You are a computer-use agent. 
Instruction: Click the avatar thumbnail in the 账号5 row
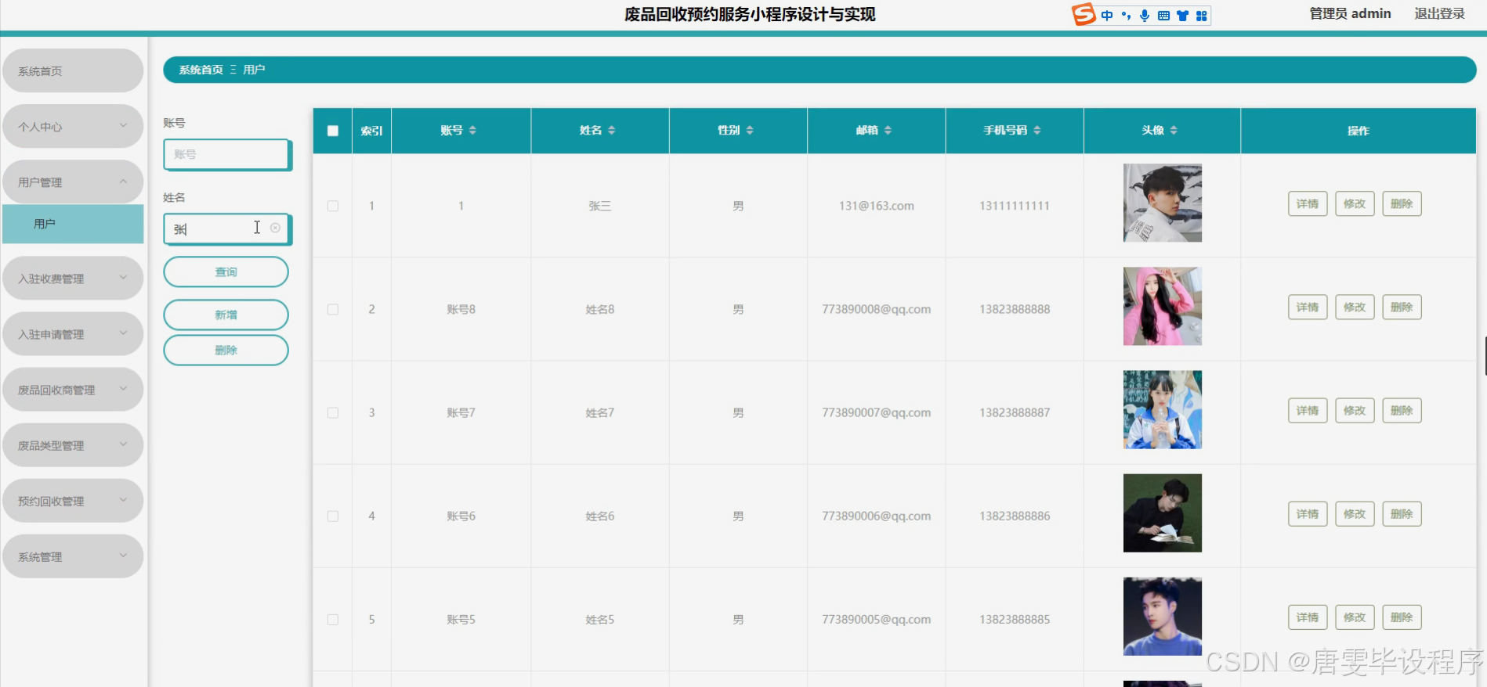pos(1162,616)
